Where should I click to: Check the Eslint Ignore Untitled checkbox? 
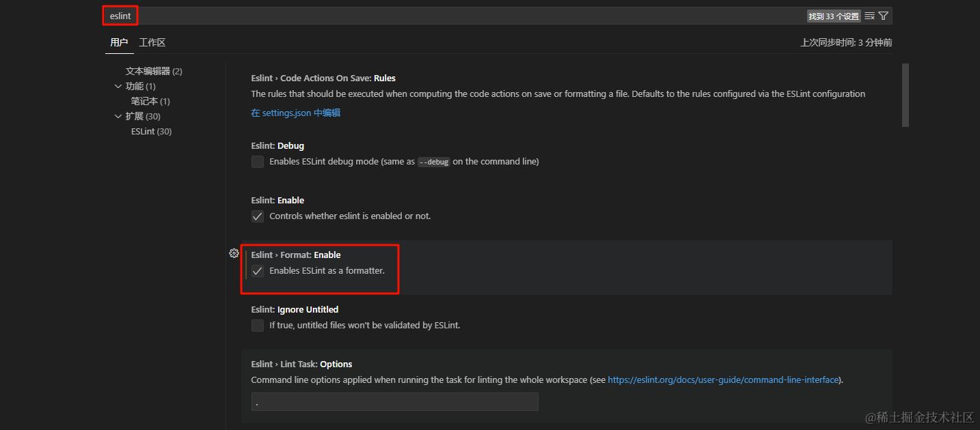pyautogui.click(x=258, y=326)
